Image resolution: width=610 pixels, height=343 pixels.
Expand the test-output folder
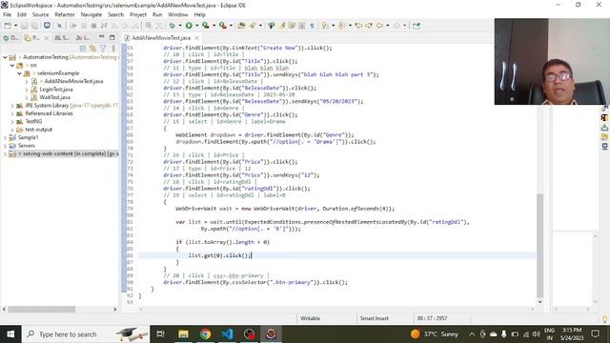click(x=12, y=130)
